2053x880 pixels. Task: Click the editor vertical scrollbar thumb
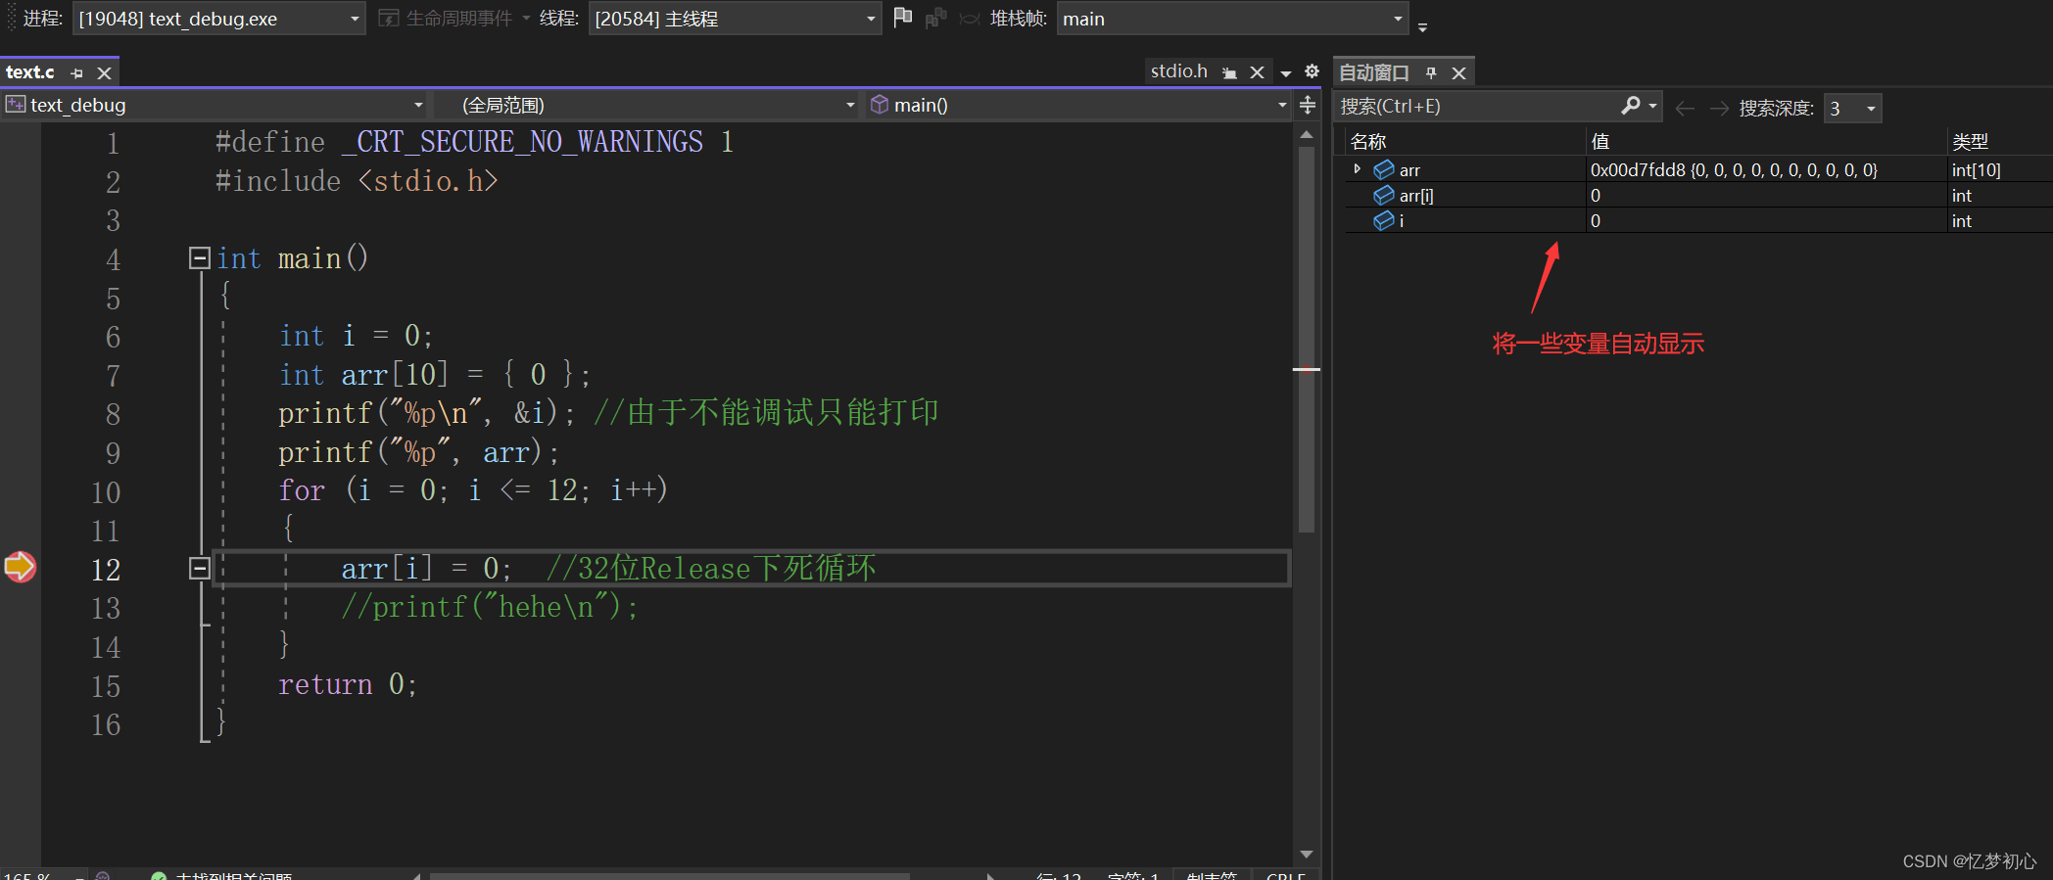pyautogui.click(x=1307, y=338)
